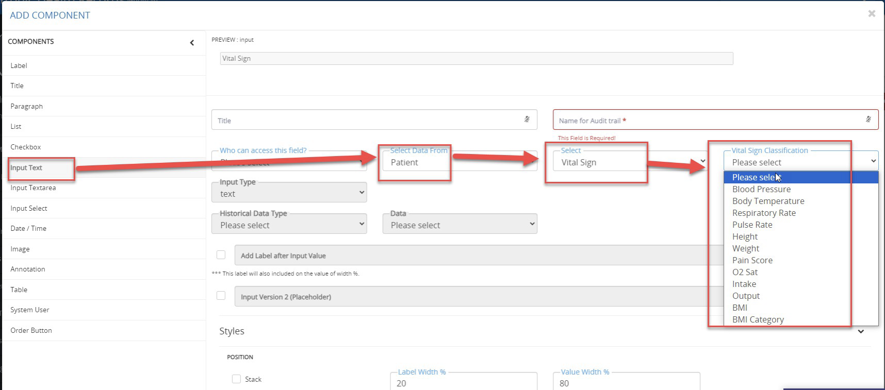The height and width of the screenshot is (390, 885).
Task: Click the Value Width % field
Action: [626, 383]
